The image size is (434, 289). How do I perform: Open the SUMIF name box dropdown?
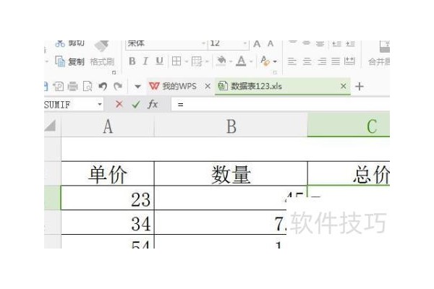click(100, 105)
